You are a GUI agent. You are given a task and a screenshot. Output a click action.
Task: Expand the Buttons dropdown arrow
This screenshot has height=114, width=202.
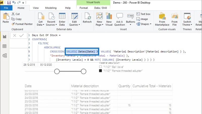(130, 25)
